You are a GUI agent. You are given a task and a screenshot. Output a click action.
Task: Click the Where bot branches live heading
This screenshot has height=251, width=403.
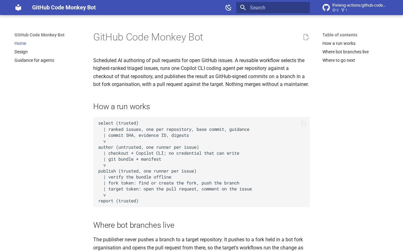click(134, 225)
